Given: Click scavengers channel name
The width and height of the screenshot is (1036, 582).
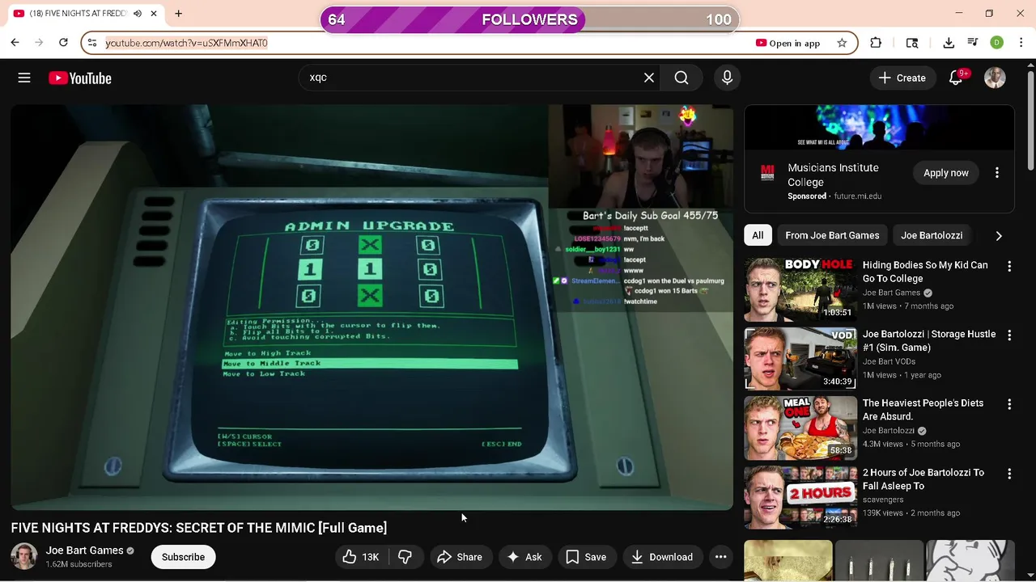Looking at the screenshot, I should (883, 500).
